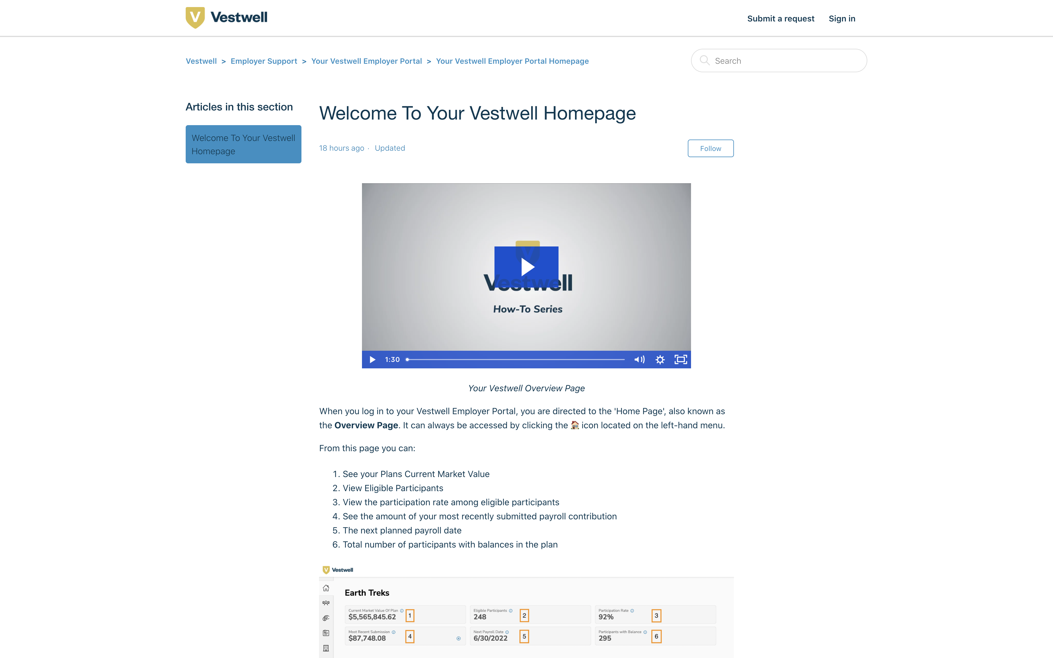
Task: Click the Eligible Participants info tooltip icon
Action: click(510, 611)
